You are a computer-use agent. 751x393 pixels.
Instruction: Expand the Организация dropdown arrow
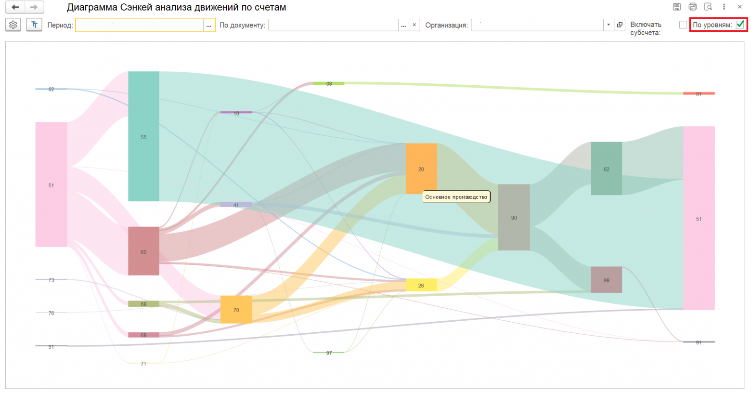click(609, 25)
